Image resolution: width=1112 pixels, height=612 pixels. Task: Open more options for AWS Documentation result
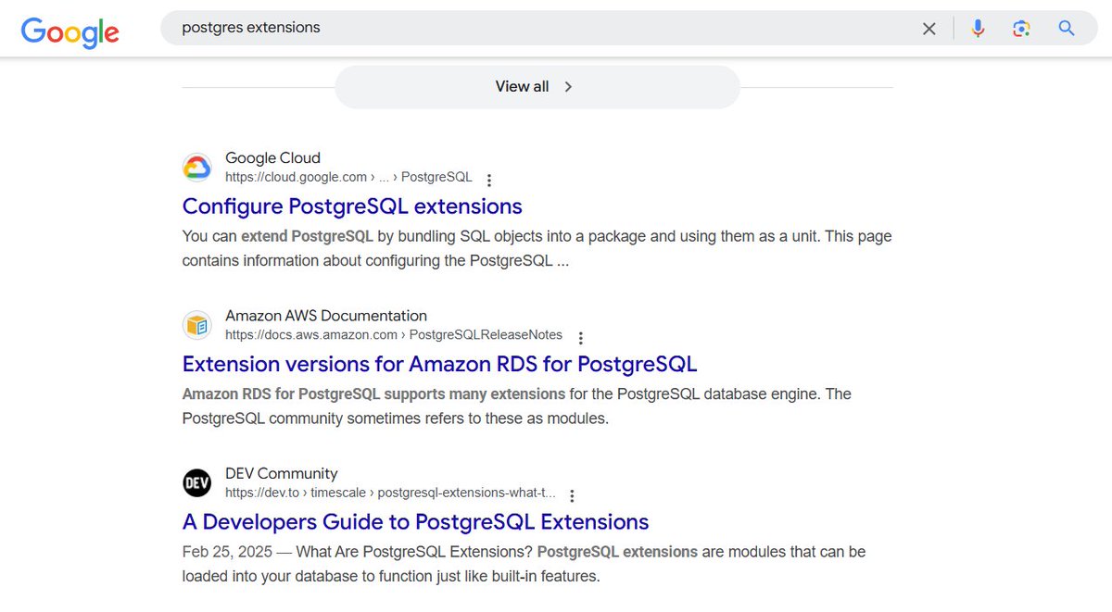pyautogui.click(x=580, y=338)
